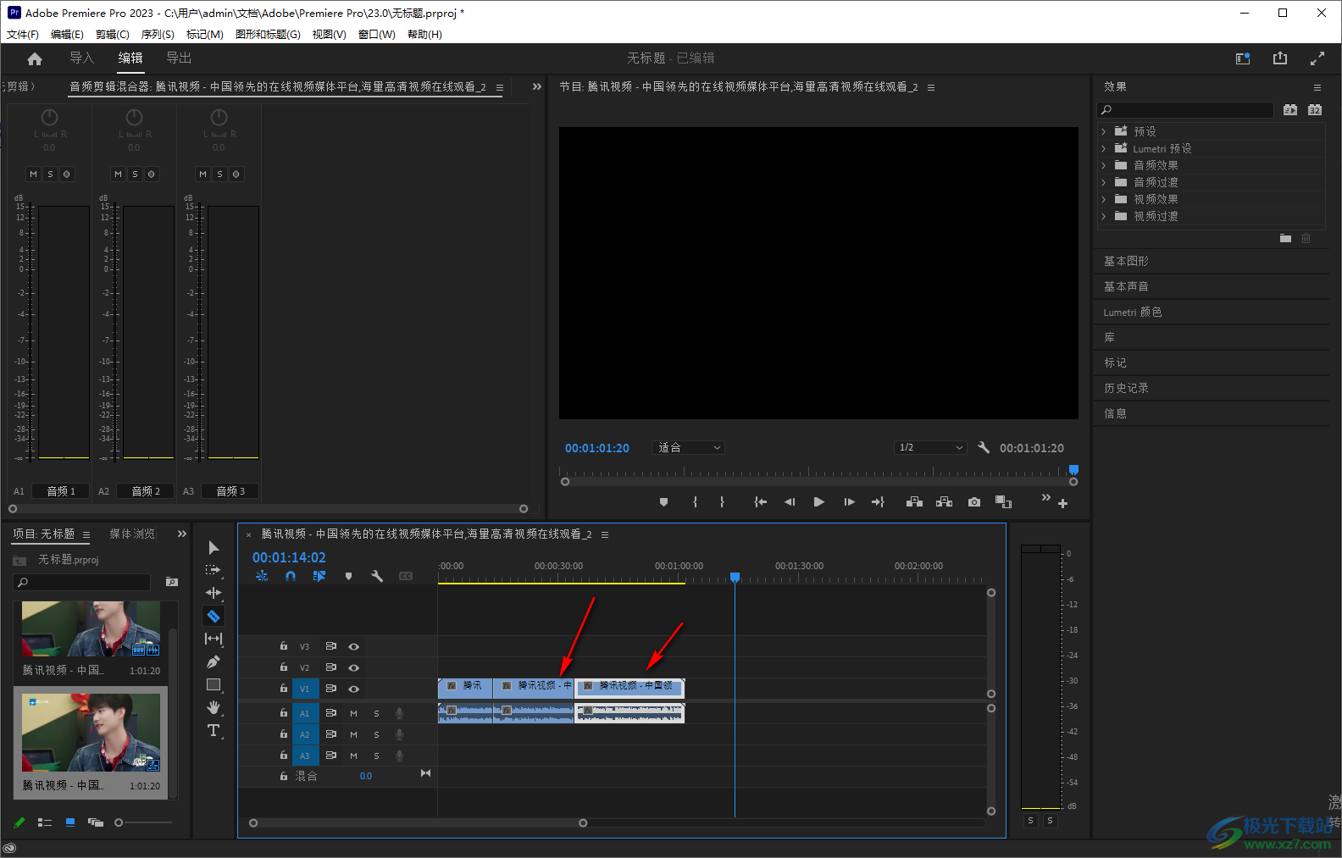
Task: Expand the 视频过渡 folder
Action: [1103, 216]
